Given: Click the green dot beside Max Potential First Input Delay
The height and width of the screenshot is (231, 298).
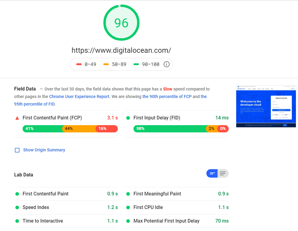Looking at the screenshot, I should (128, 221).
